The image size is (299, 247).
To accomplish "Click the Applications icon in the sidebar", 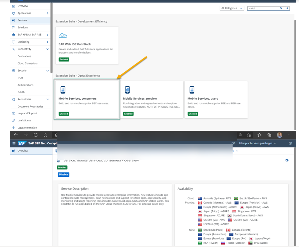I will tap(14, 13).
